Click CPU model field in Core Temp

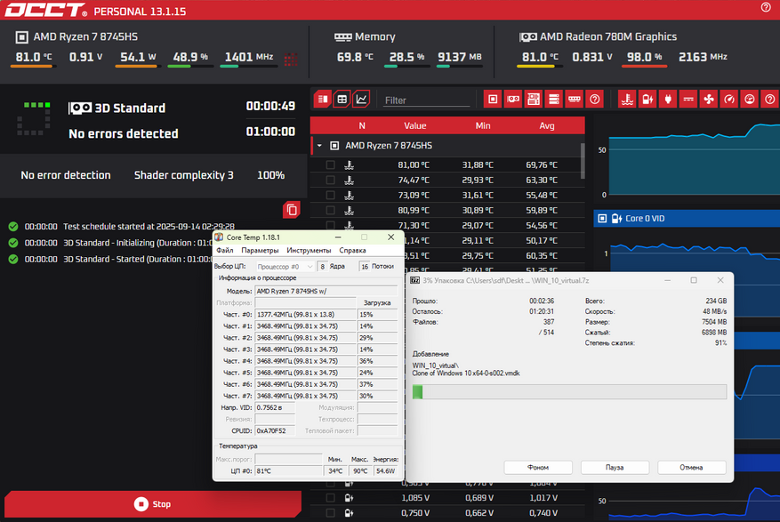click(326, 292)
